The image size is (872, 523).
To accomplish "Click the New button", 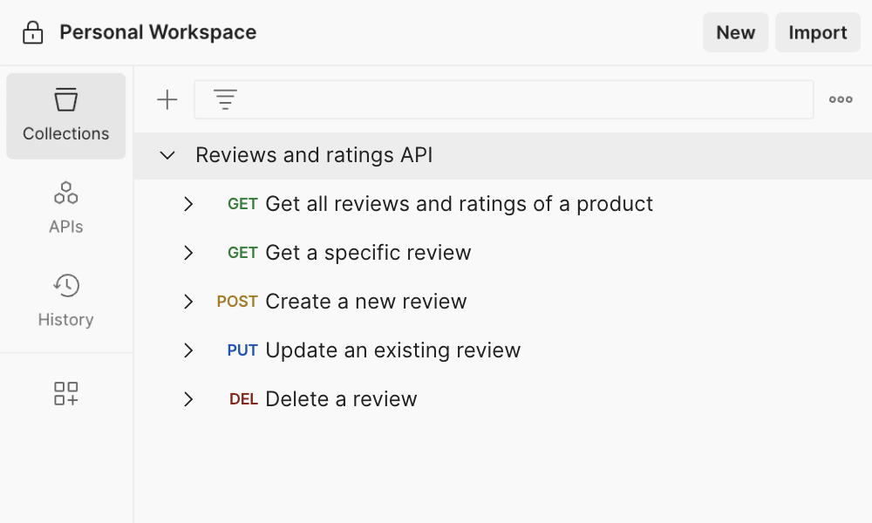I will [735, 33].
